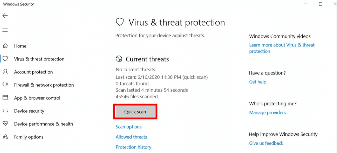This screenshot has height=153, width=337.
Task: Go to Family options page
Action: point(29,137)
